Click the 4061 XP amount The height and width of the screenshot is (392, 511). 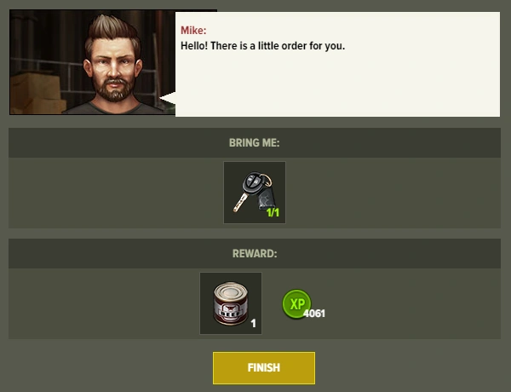[x=314, y=314]
